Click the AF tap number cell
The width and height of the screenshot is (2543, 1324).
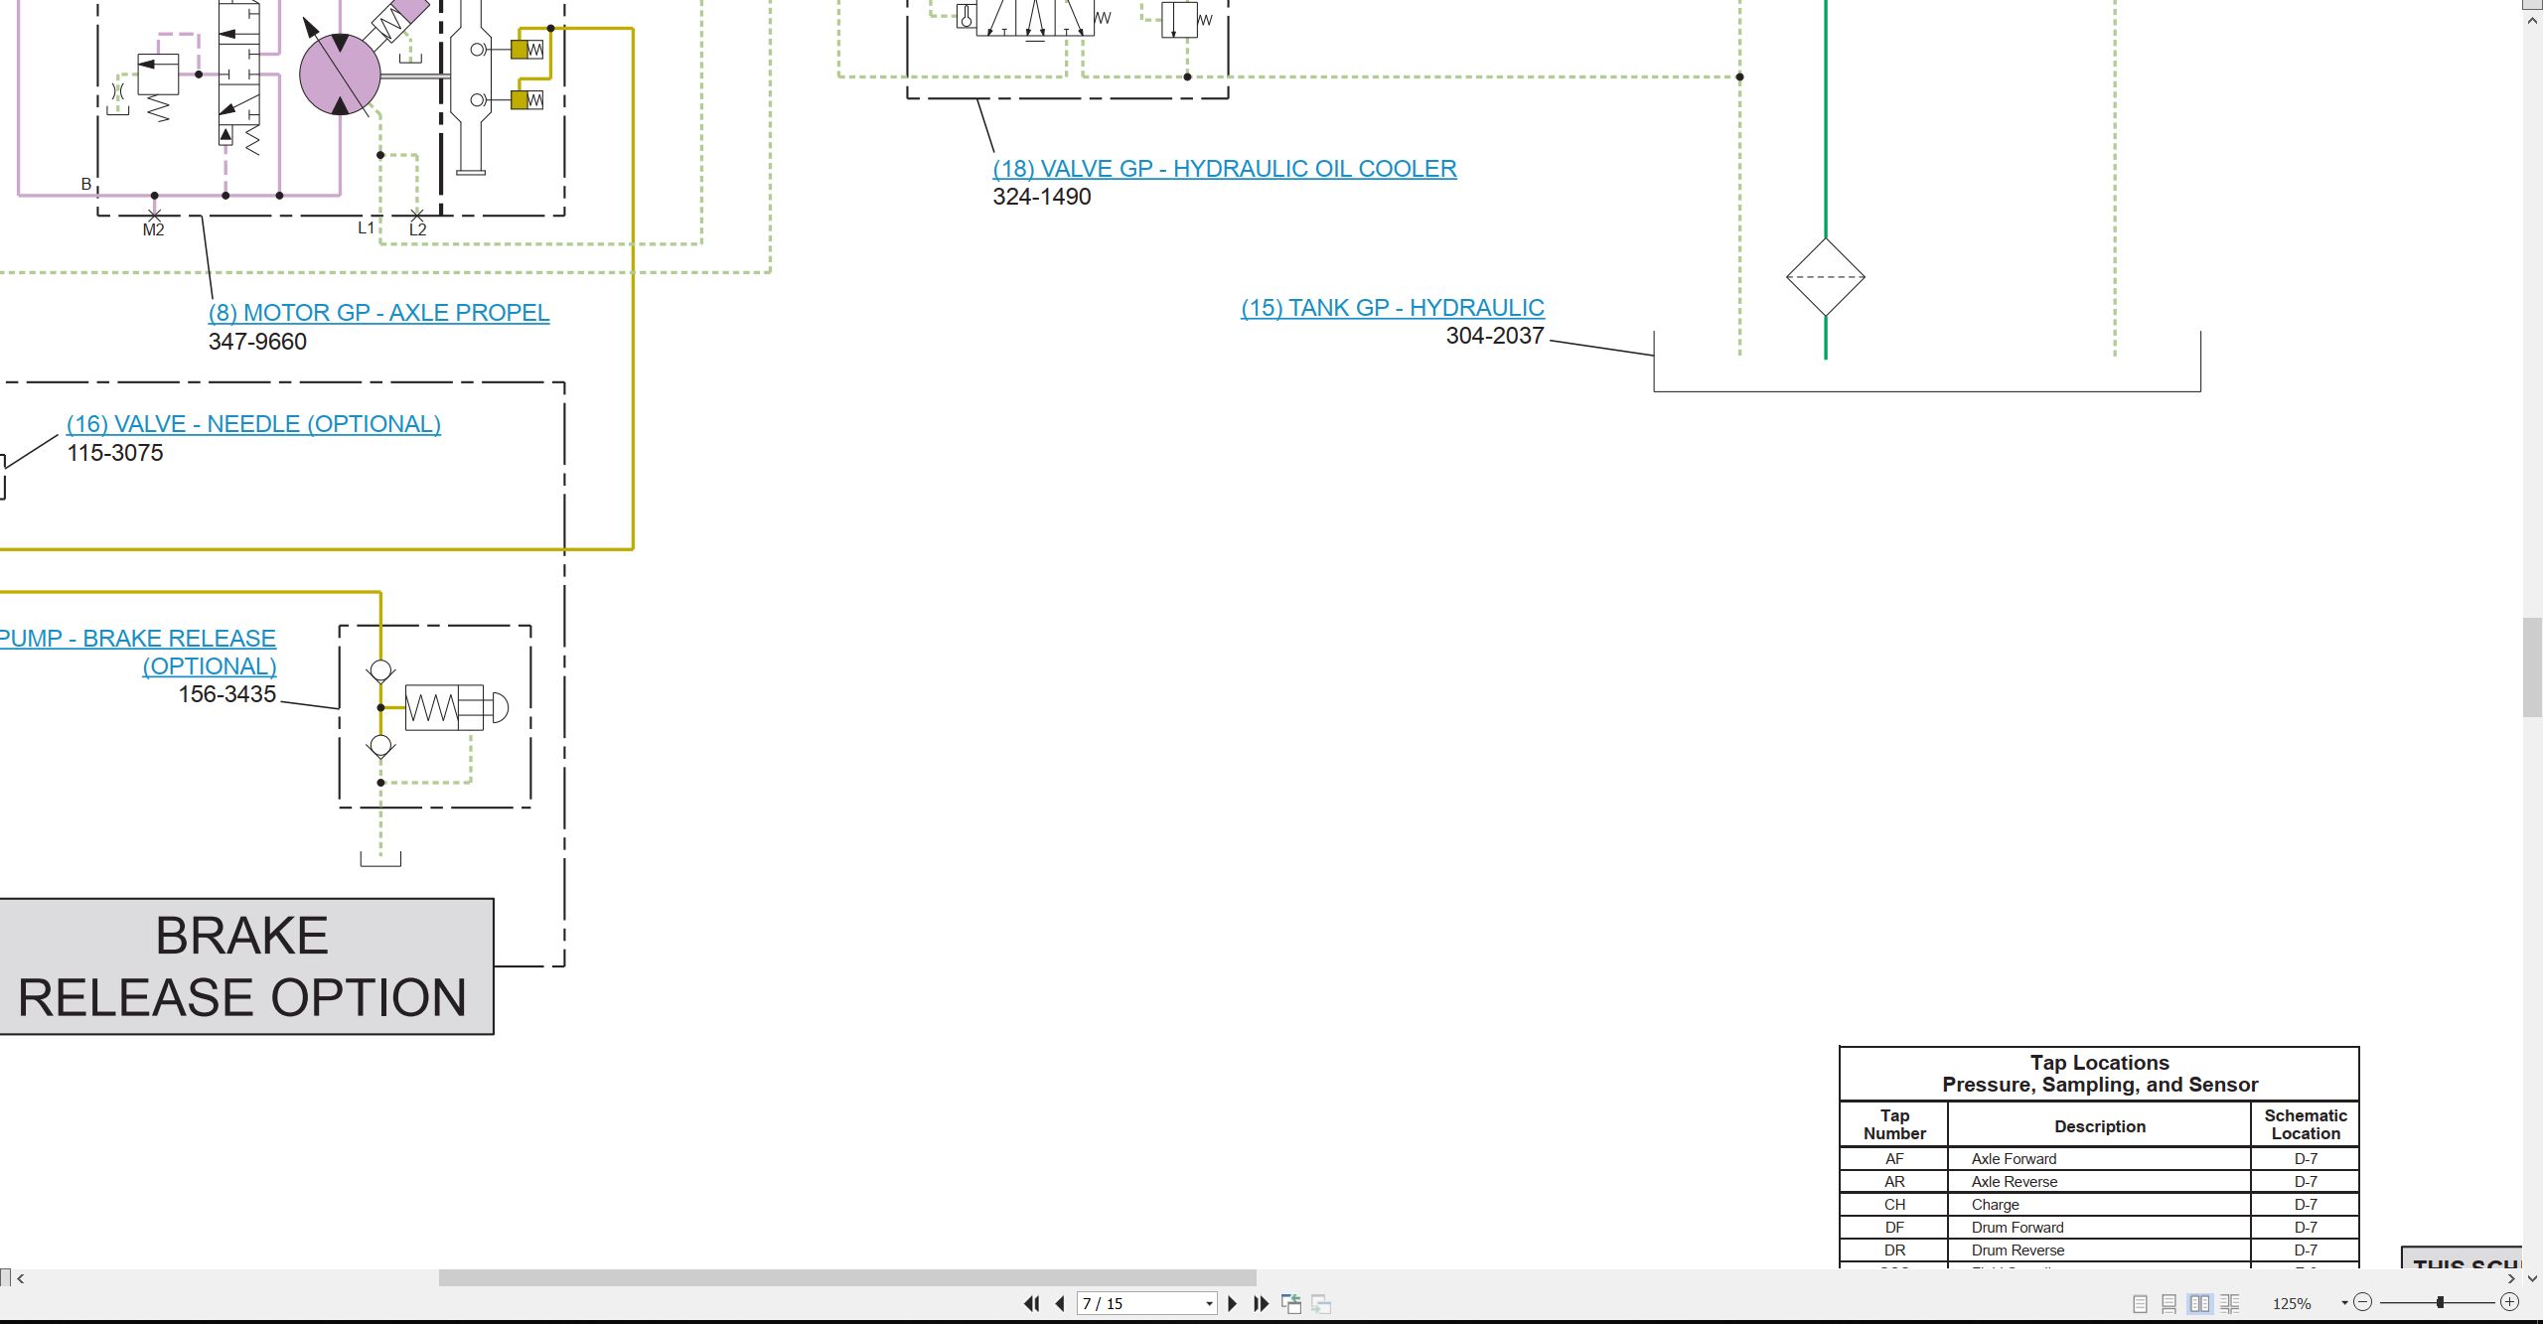1894,1159
